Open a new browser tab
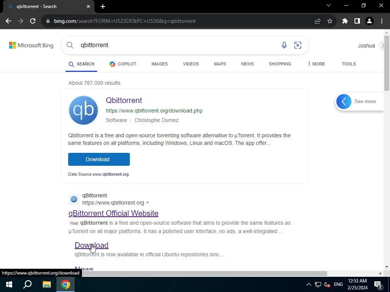This screenshot has height=292, width=390. click(x=103, y=6)
